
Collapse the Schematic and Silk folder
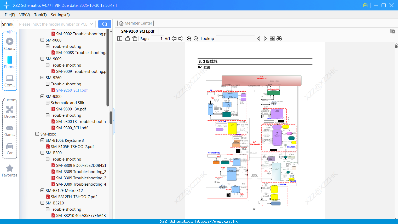[48, 103]
